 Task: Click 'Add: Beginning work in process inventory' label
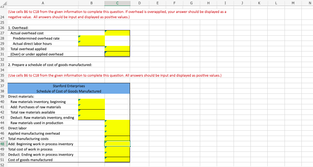point(40,144)
